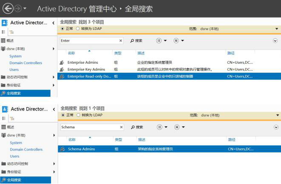Expand criteria chevron in lower search panel
This screenshot has height=184, width=281.
tap(276, 127)
